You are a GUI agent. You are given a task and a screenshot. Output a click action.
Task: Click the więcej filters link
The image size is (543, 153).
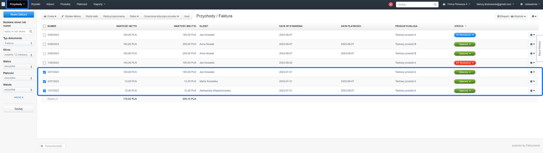tap(18, 97)
